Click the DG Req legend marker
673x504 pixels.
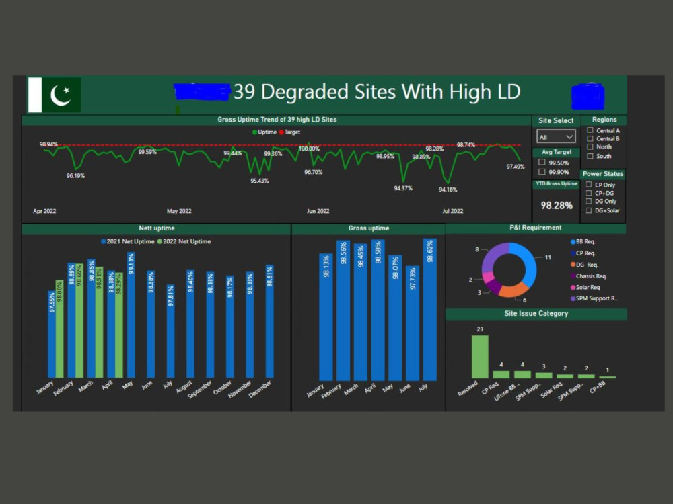point(573,265)
